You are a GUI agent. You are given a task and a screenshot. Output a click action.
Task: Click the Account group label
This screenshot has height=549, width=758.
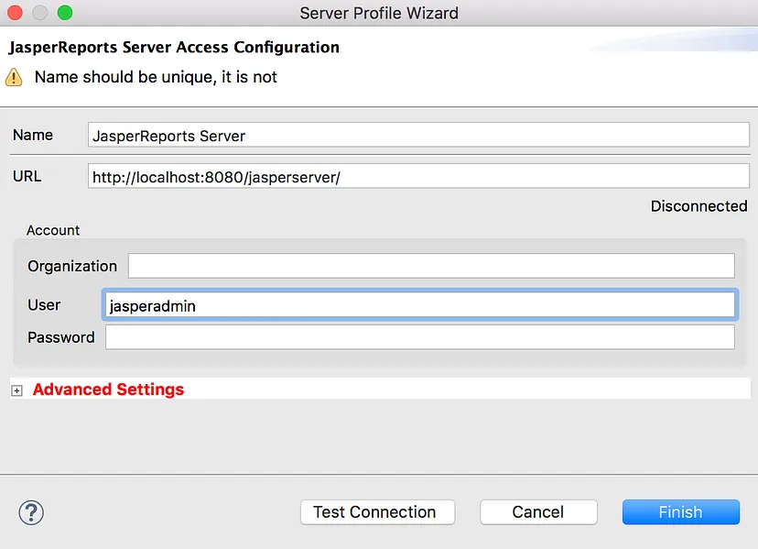pyautogui.click(x=53, y=230)
